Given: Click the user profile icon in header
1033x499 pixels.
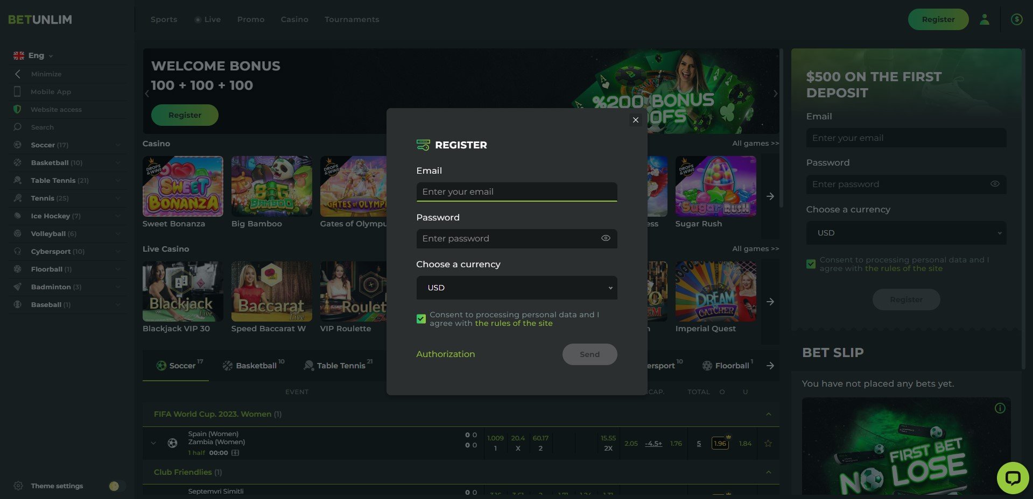Looking at the screenshot, I should 984,19.
